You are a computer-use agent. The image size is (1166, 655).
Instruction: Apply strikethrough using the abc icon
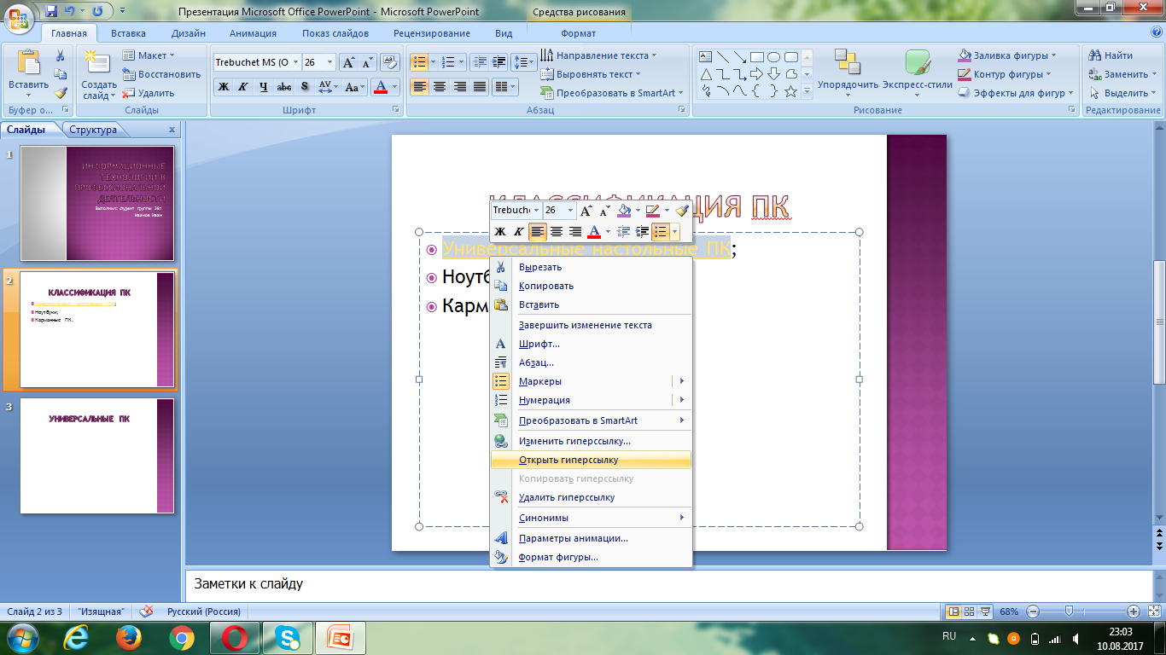point(284,87)
